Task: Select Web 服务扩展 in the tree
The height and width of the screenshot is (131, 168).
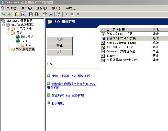Action: point(25,49)
